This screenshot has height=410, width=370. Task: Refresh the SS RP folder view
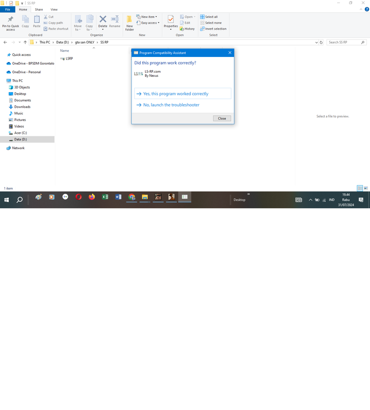(321, 42)
